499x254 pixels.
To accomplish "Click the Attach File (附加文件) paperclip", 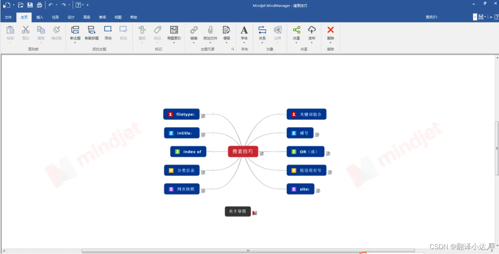I will pyautogui.click(x=210, y=30).
